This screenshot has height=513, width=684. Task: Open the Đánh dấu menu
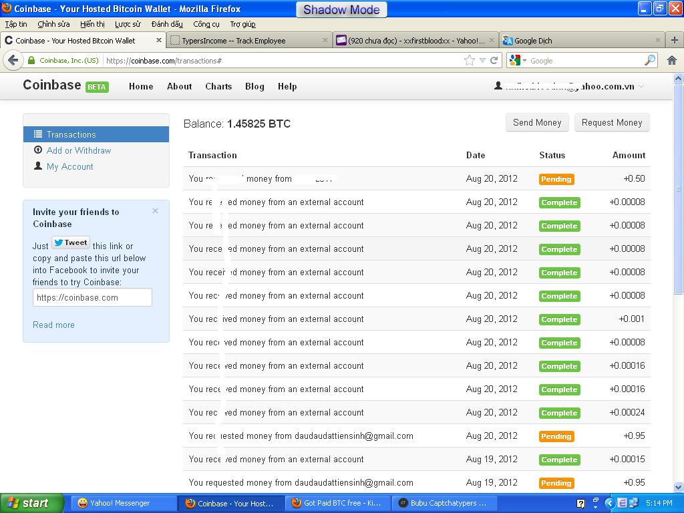[x=167, y=24]
